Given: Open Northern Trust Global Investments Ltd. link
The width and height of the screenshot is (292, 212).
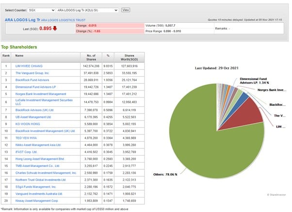Looking at the screenshot, I should 41,180.
